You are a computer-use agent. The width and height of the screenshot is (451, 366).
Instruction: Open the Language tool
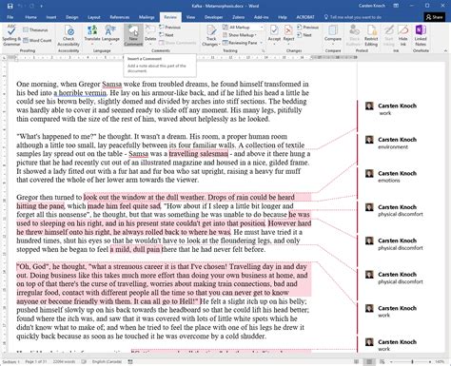110,35
